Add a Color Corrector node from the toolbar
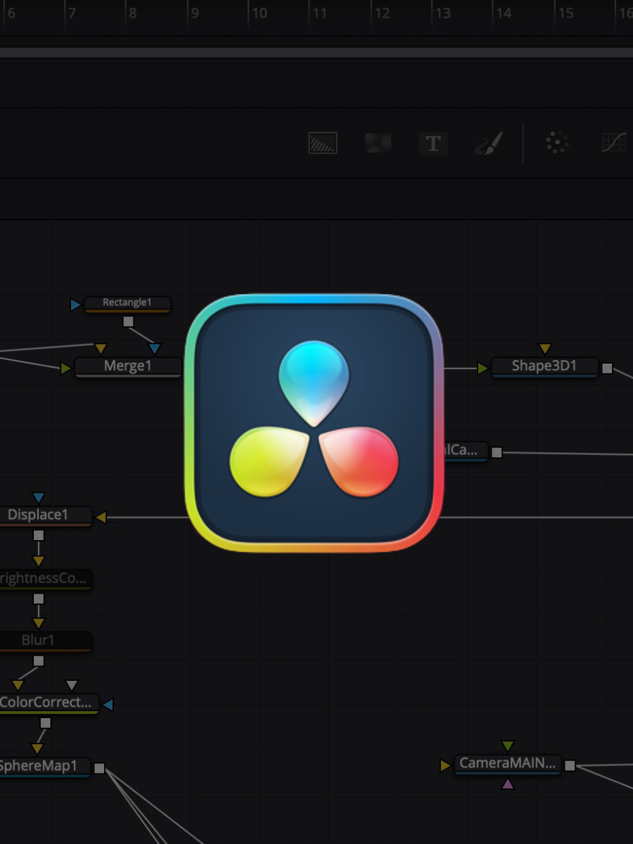 tap(556, 143)
